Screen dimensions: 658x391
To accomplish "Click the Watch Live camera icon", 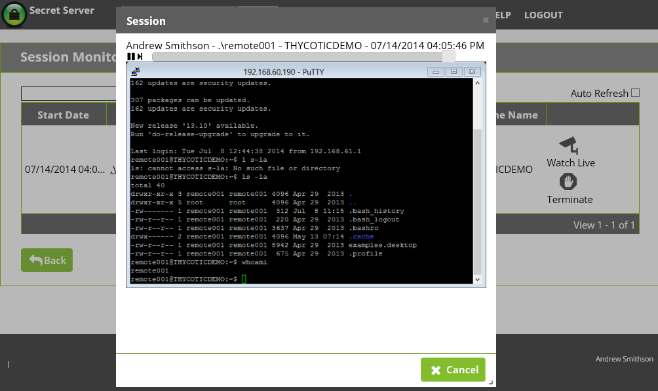I will tap(569, 145).
